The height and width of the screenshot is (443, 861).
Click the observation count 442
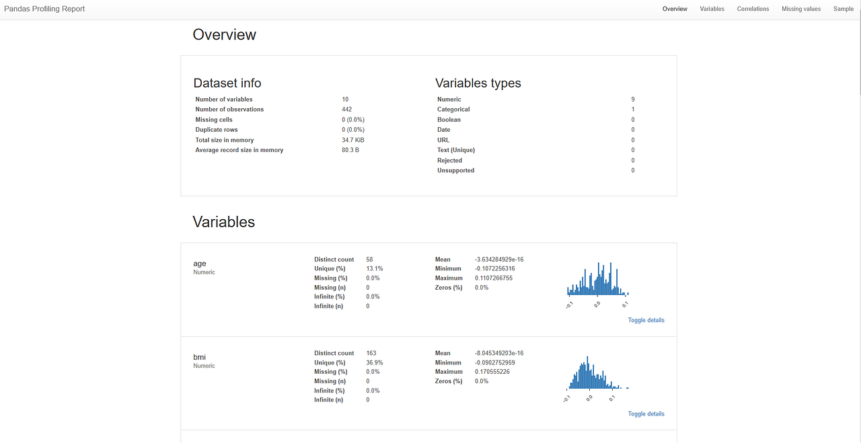[x=346, y=109]
